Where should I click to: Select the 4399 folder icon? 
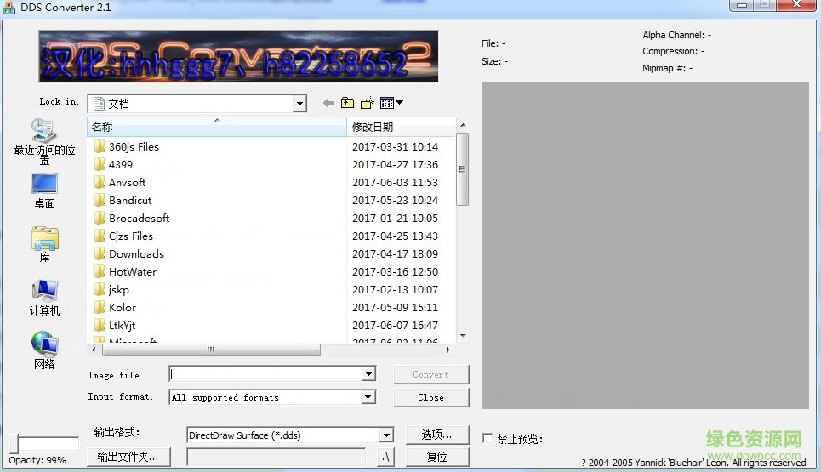[x=100, y=164]
